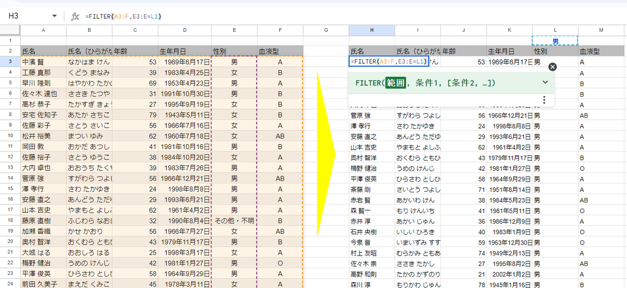The image size is (627, 288).
Task: Click cell with name 藤原 直樹
Action: [x=43, y=221]
